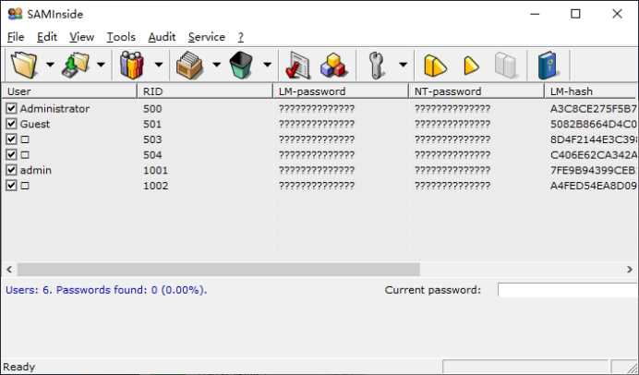
Task: Click the SAMInside title bar app icon
Action: point(15,14)
